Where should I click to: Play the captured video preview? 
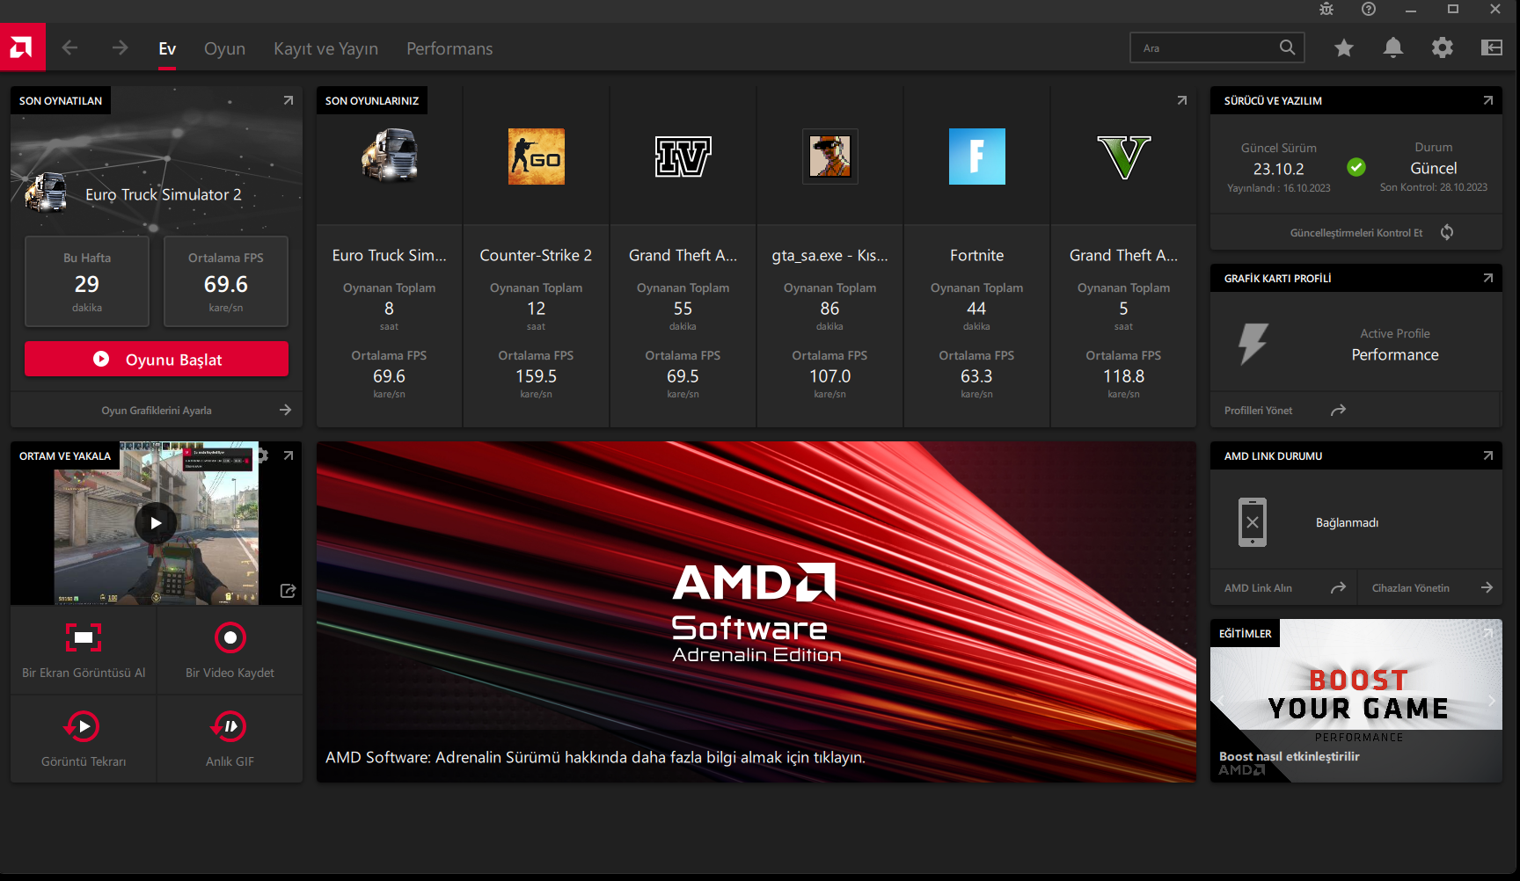(156, 523)
